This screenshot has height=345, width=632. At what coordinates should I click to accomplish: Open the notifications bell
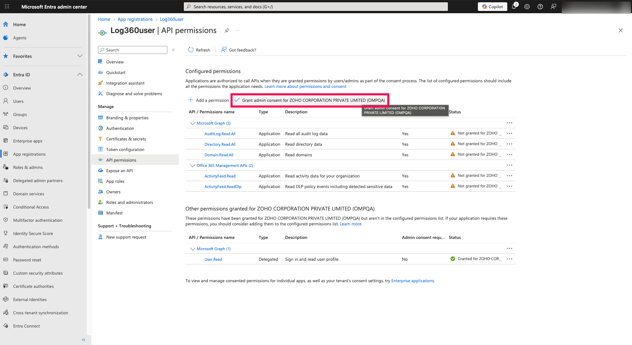[x=514, y=7]
